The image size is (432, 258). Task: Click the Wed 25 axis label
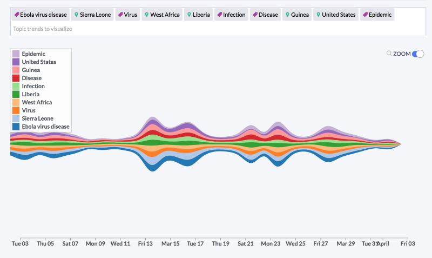coord(295,243)
